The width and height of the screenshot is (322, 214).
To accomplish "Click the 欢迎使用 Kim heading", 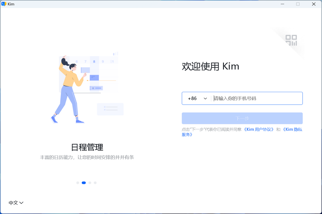I will [210, 66].
